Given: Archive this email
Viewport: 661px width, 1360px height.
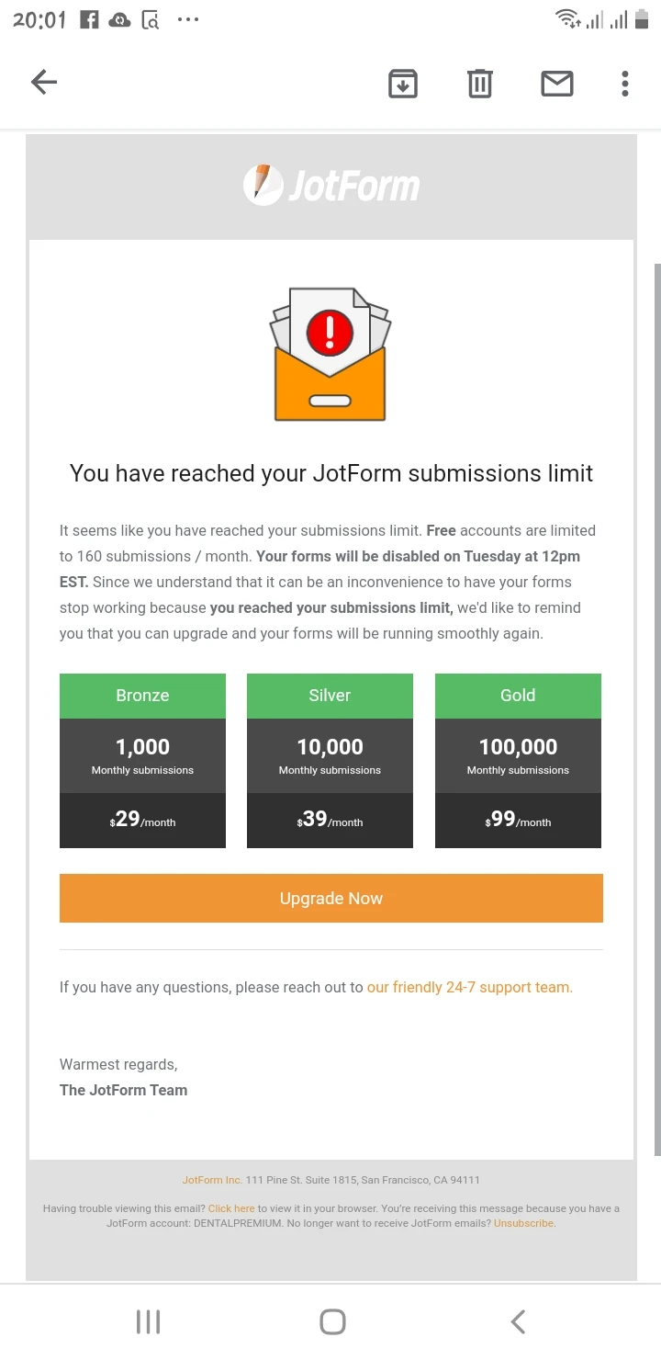Looking at the screenshot, I should click(402, 83).
